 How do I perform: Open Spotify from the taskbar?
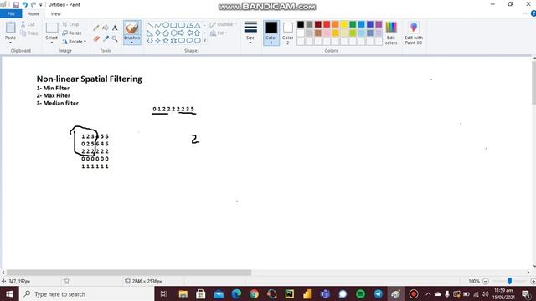point(360,293)
